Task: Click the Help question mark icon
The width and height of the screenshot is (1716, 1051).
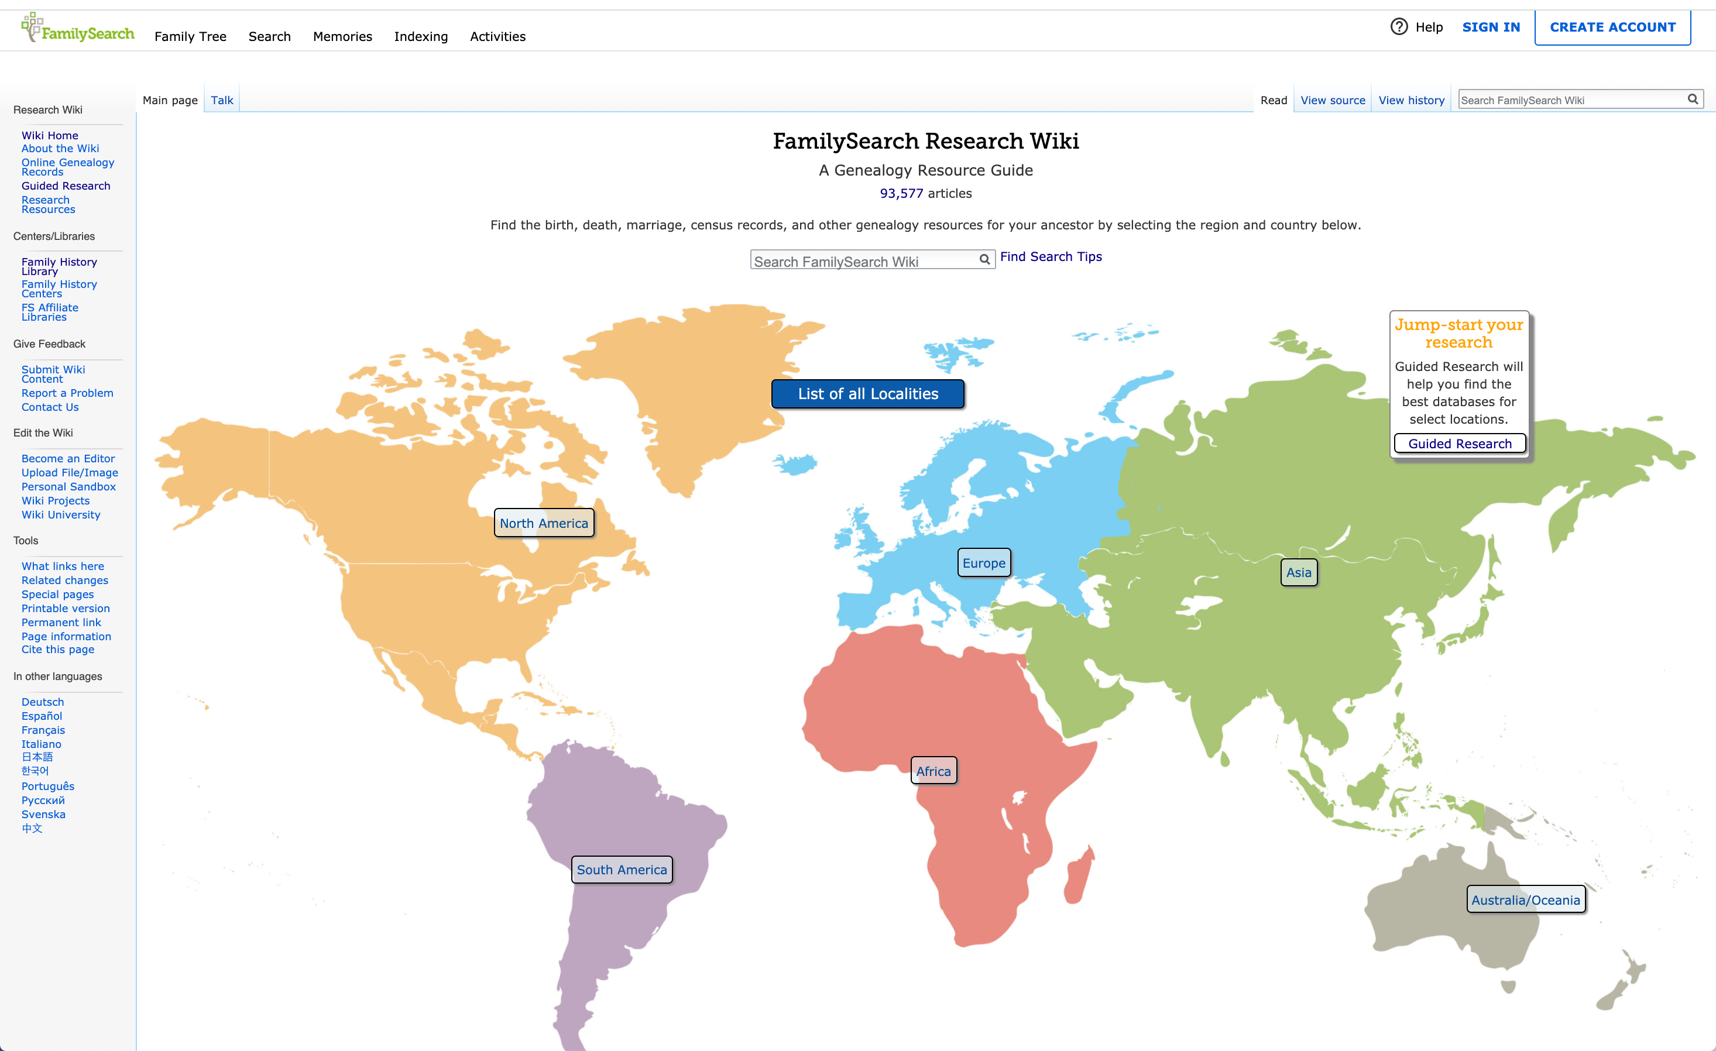Action: coord(1398,26)
